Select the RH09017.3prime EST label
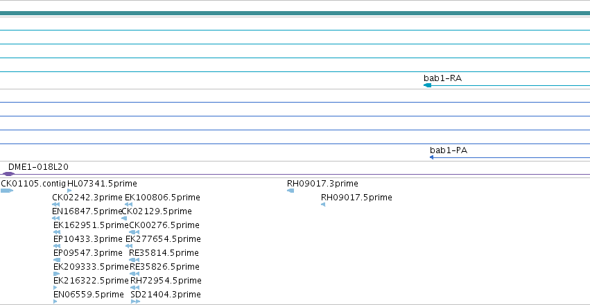This screenshot has width=590, height=305. coord(322,184)
